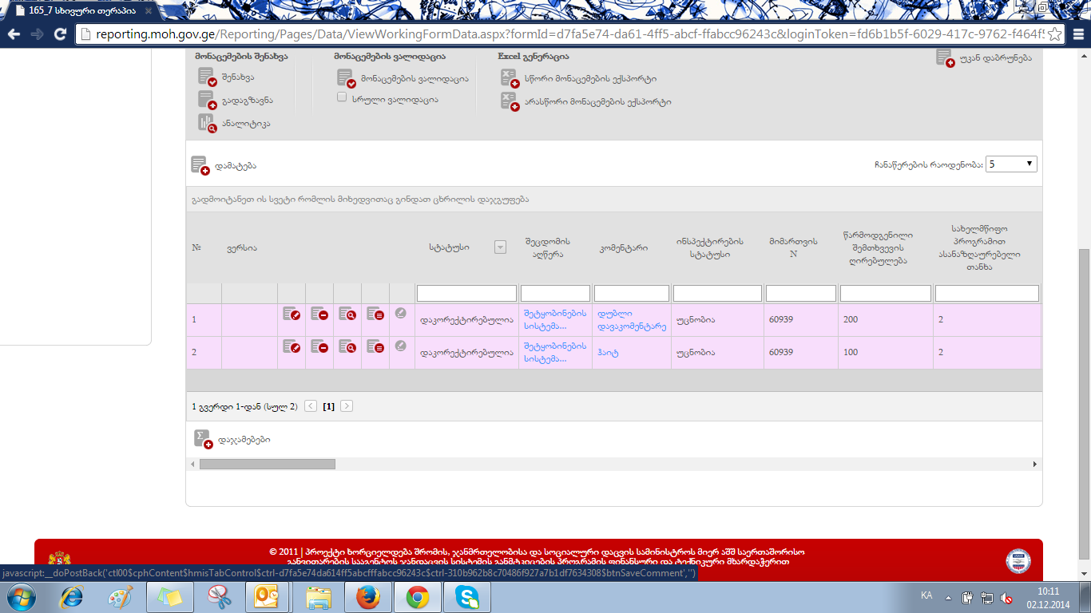
Task: Click the next page arrow in pager
Action: [x=347, y=406]
